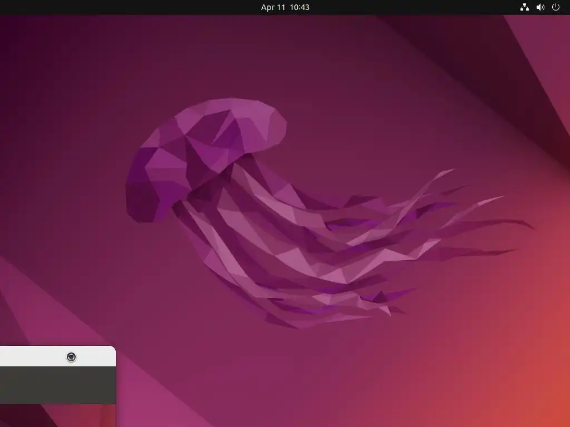Click the round dark button in the partial window header

(71, 357)
